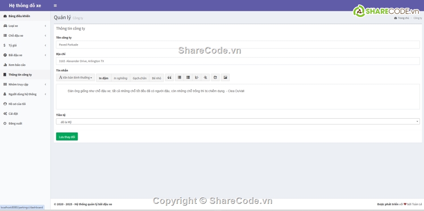Click the Địa chỉ address input field

(238, 61)
